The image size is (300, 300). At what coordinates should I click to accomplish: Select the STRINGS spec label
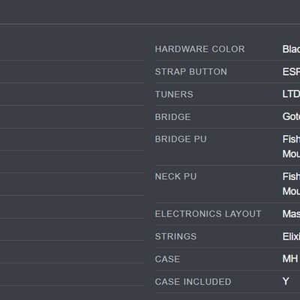coord(175,236)
